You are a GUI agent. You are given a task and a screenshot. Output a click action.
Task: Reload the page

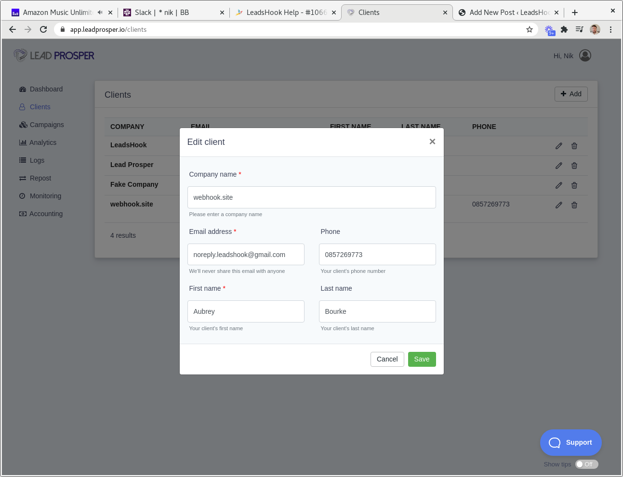tap(43, 29)
